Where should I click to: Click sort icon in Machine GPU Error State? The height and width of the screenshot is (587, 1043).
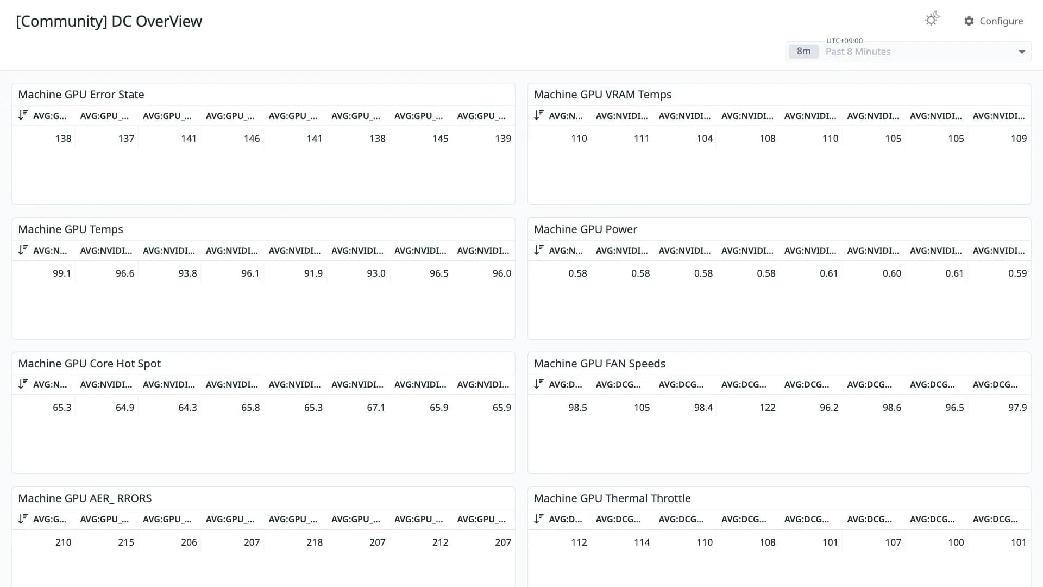tap(23, 115)
